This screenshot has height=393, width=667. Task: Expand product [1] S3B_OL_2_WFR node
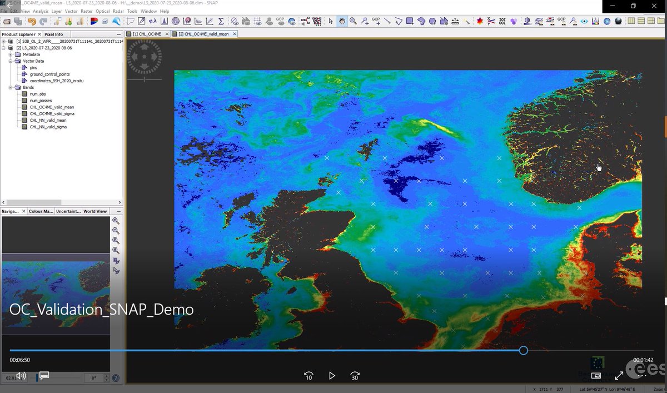3,41
